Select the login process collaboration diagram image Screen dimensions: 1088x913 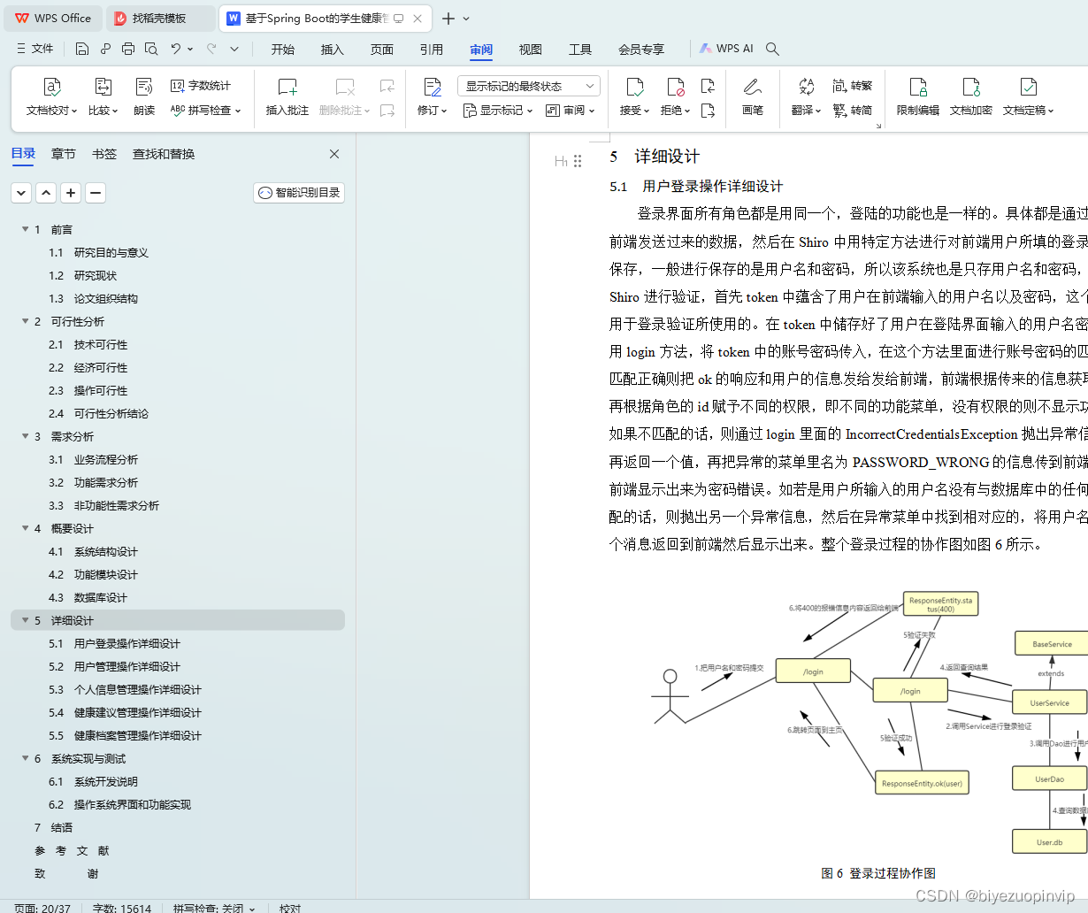pos(870,724)
